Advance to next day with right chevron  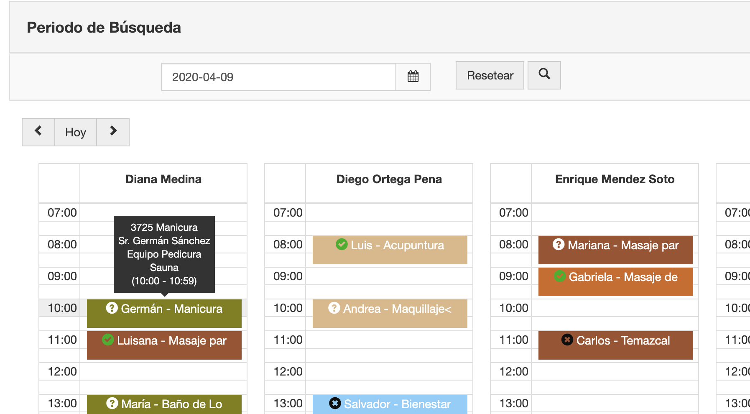pos(113,132)
